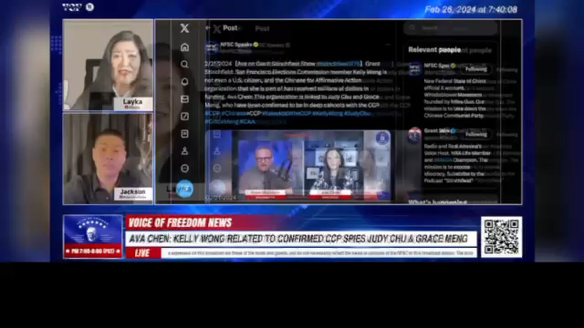The width and height of the screenshot is (584, 328).
Task: Open the Home icon in X sidebar
Action: coord(184,47)
